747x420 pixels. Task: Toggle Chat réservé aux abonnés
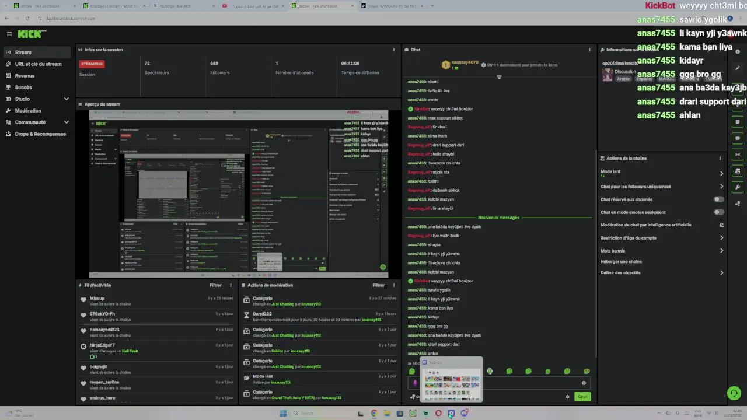[719, 199]
